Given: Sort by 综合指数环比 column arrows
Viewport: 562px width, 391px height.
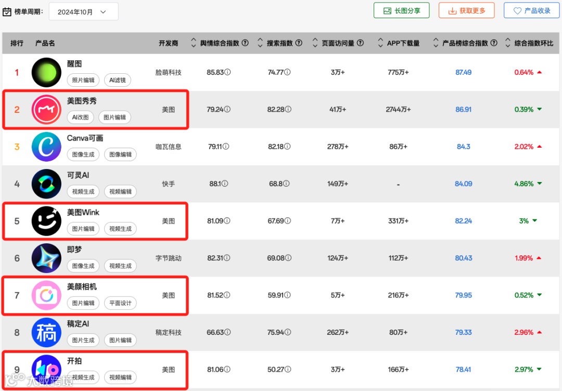Looking at the screenshot, I should pos(508,43).
